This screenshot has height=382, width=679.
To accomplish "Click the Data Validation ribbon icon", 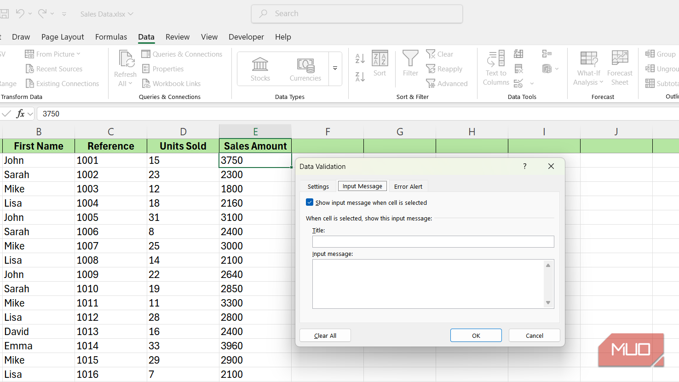I will [518, 83].
